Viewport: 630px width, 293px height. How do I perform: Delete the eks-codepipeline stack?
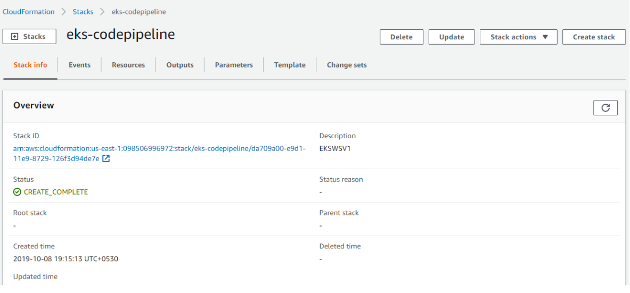pos(402,37)
